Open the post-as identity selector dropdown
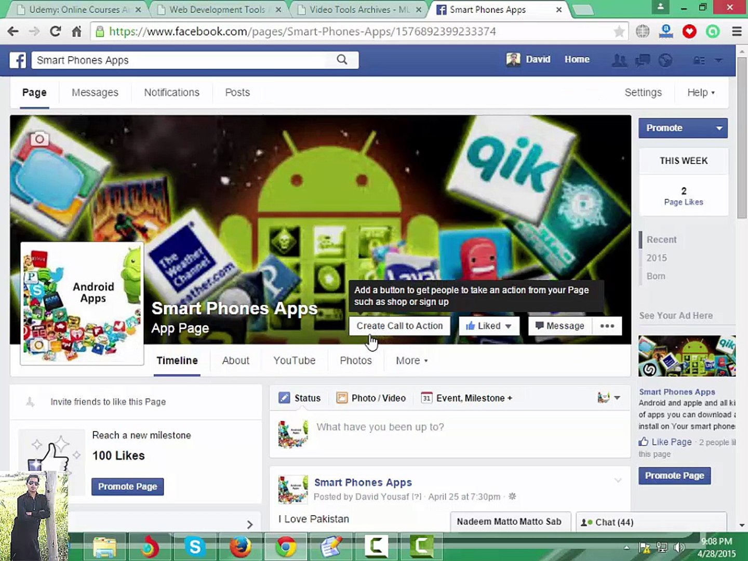This screenshot has width=748, height=561. click(609, 398)
